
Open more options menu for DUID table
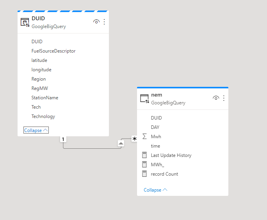click(x=104, y=22)
